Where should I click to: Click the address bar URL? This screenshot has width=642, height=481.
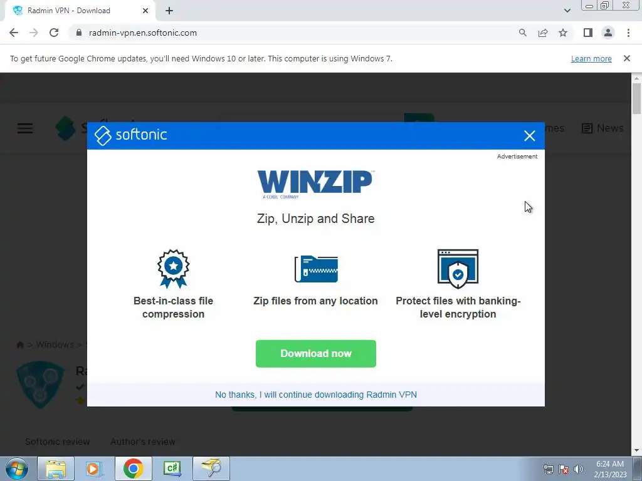tap(143, 33)
